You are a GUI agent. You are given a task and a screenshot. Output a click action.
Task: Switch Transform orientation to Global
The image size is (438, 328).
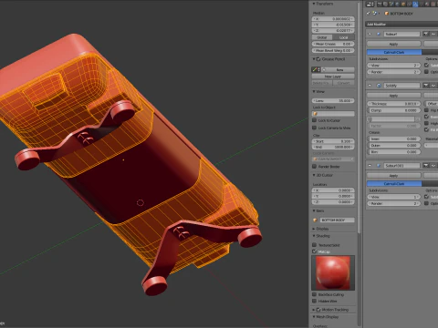click(x=322, y=37)
